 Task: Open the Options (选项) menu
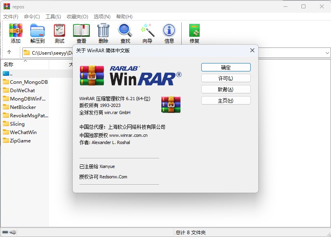click(102, 16)
